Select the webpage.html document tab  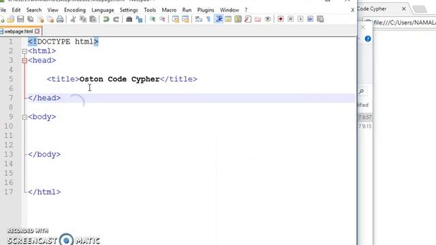(18, 31)
